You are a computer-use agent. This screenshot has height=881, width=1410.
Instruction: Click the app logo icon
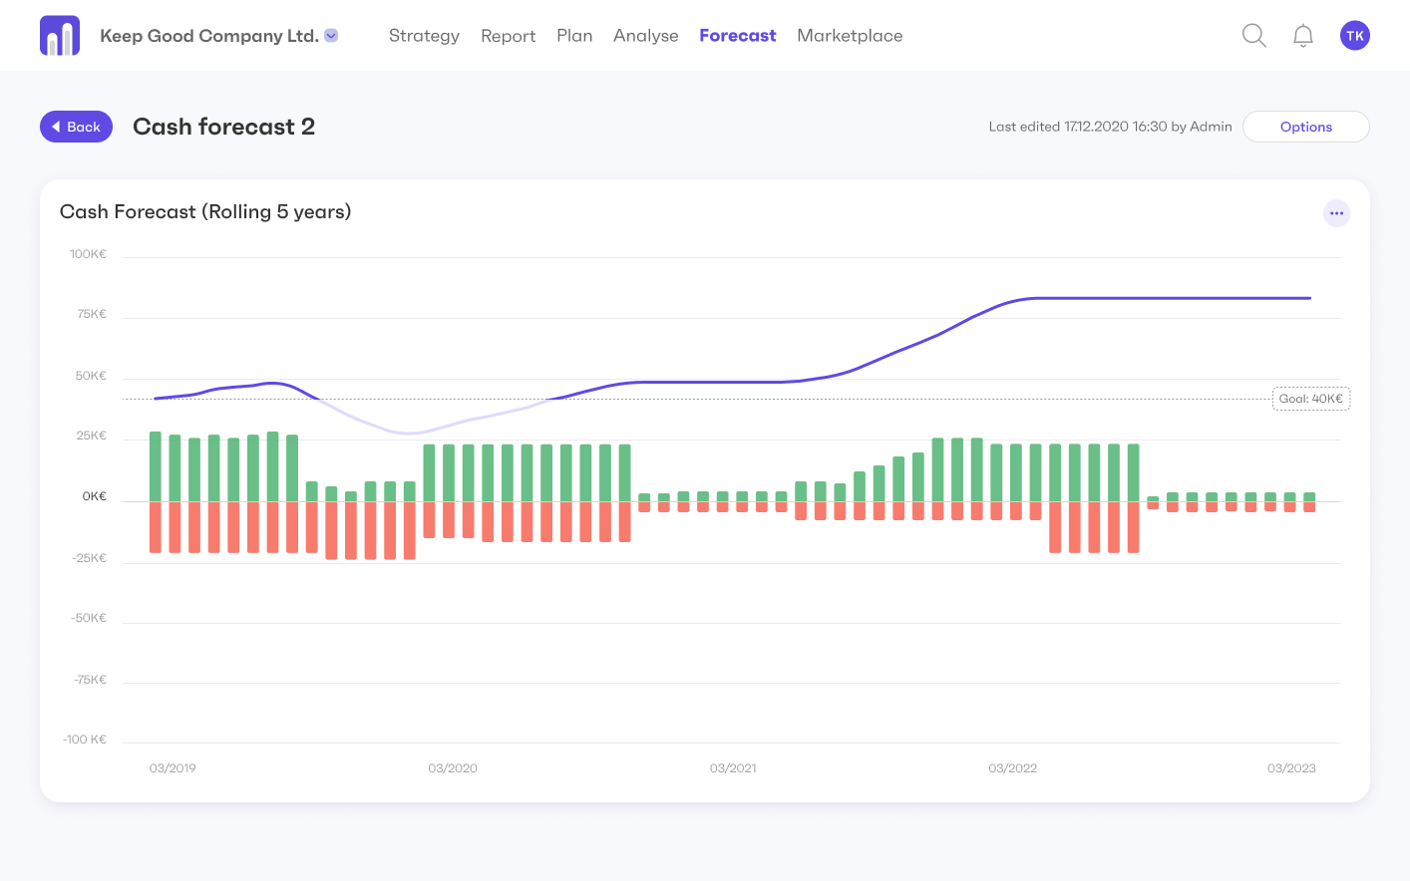(60, 36)
